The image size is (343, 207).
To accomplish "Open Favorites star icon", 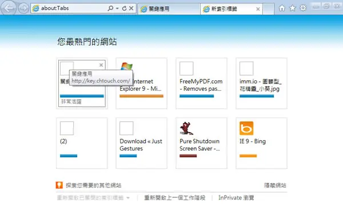I will coord(293,9).
